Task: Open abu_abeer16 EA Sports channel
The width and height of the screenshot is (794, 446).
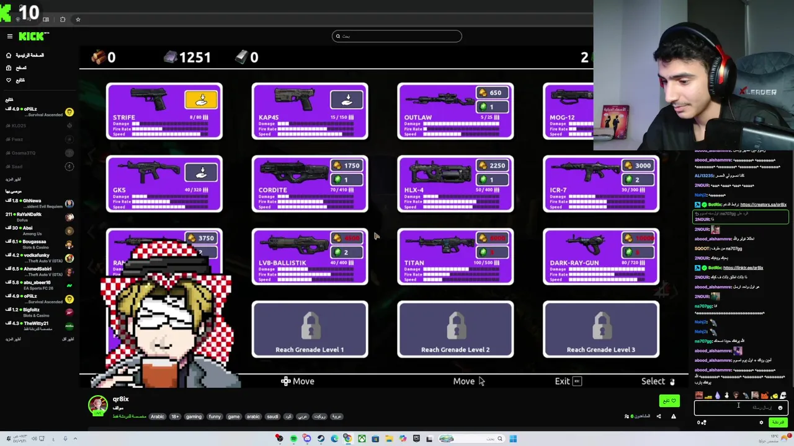Action: [x=38, y=285]
